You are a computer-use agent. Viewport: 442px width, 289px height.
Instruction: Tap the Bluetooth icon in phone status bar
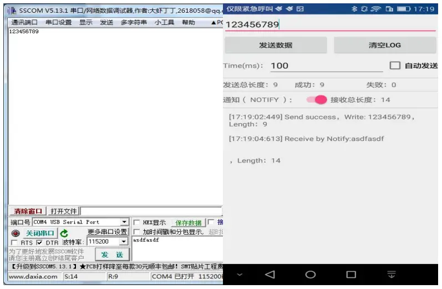[x=354, y=9]
